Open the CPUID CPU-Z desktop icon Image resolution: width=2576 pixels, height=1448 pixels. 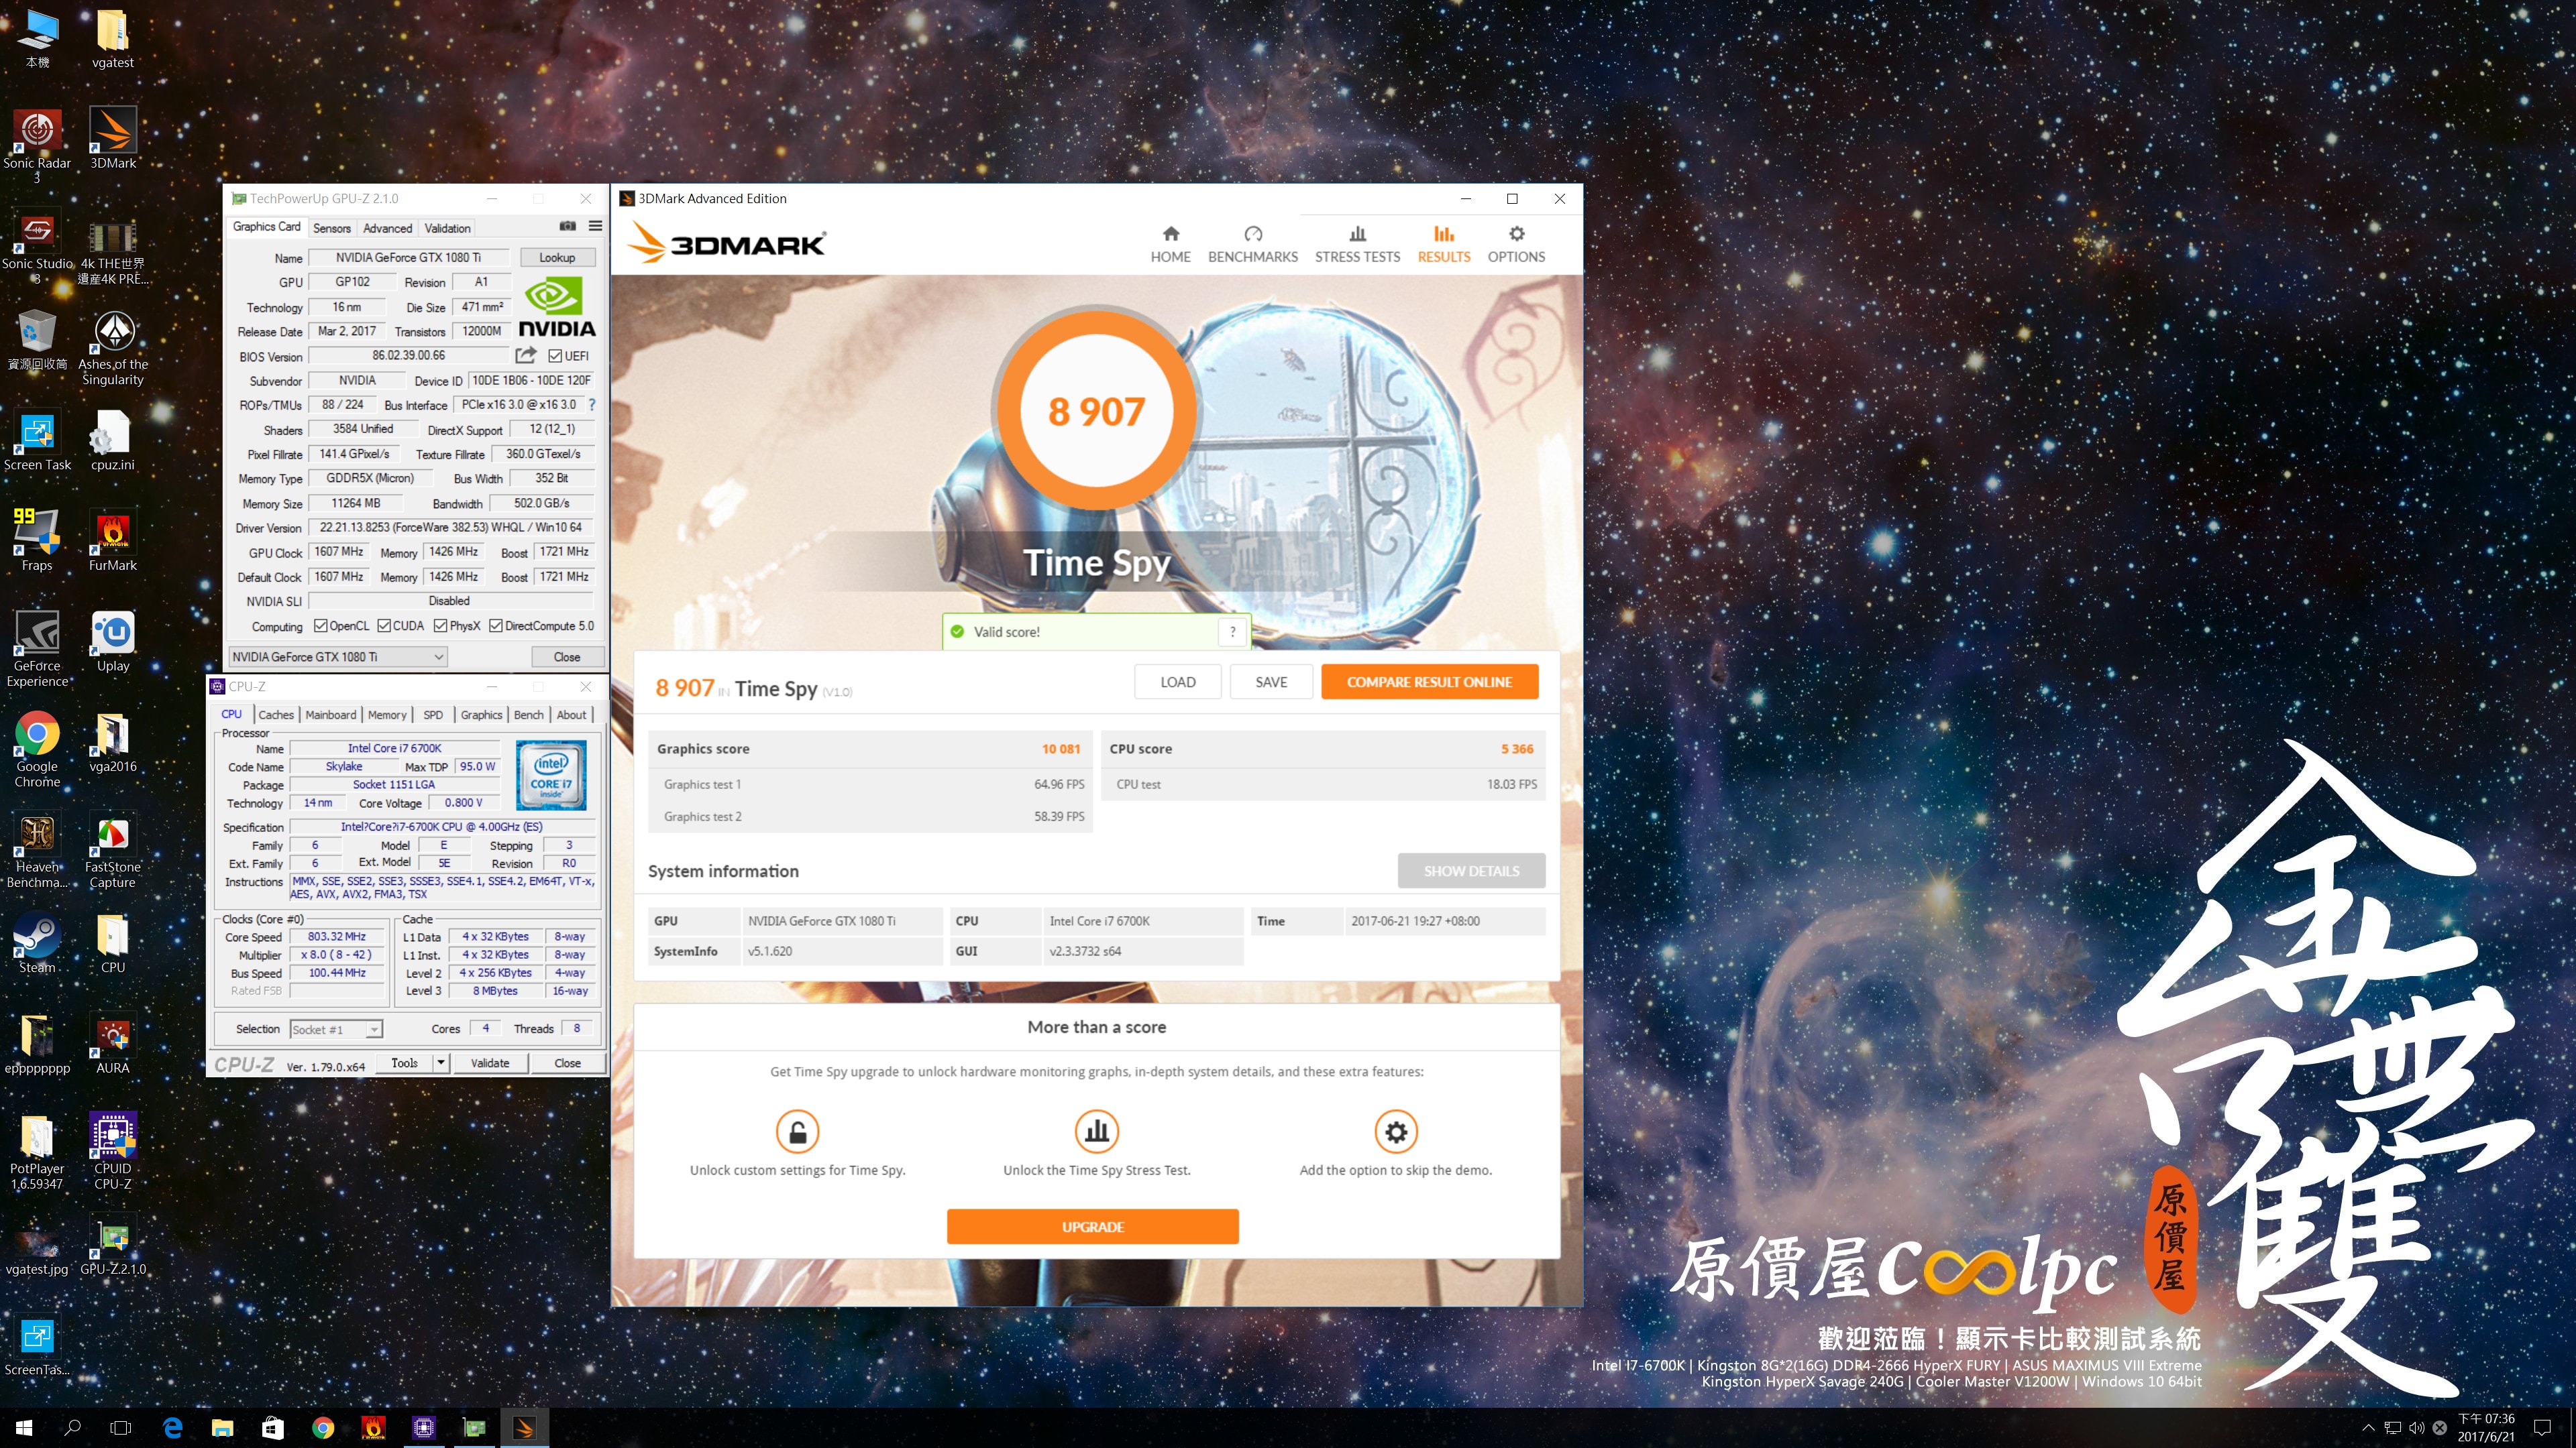tap(113, 1151)
